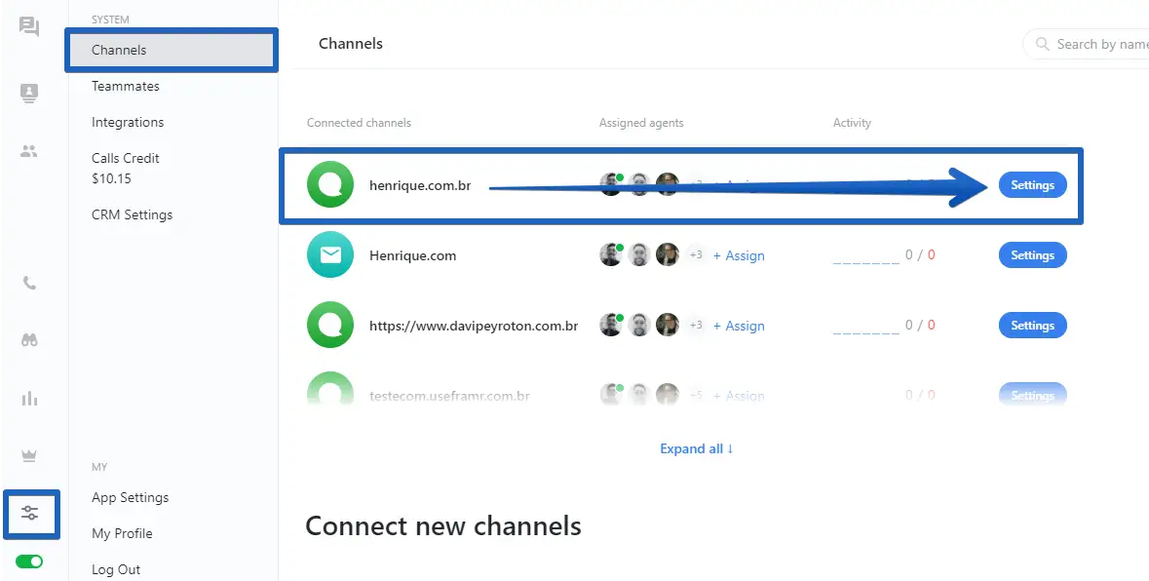Click the green mail icon for Henrique.com
Screen dimensions: 1149x581
coord(330,255)
